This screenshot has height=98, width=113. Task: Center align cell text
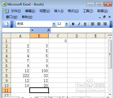99,24
